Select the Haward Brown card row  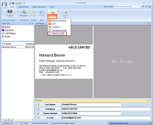pyautogui.click(x=18, y=47)
